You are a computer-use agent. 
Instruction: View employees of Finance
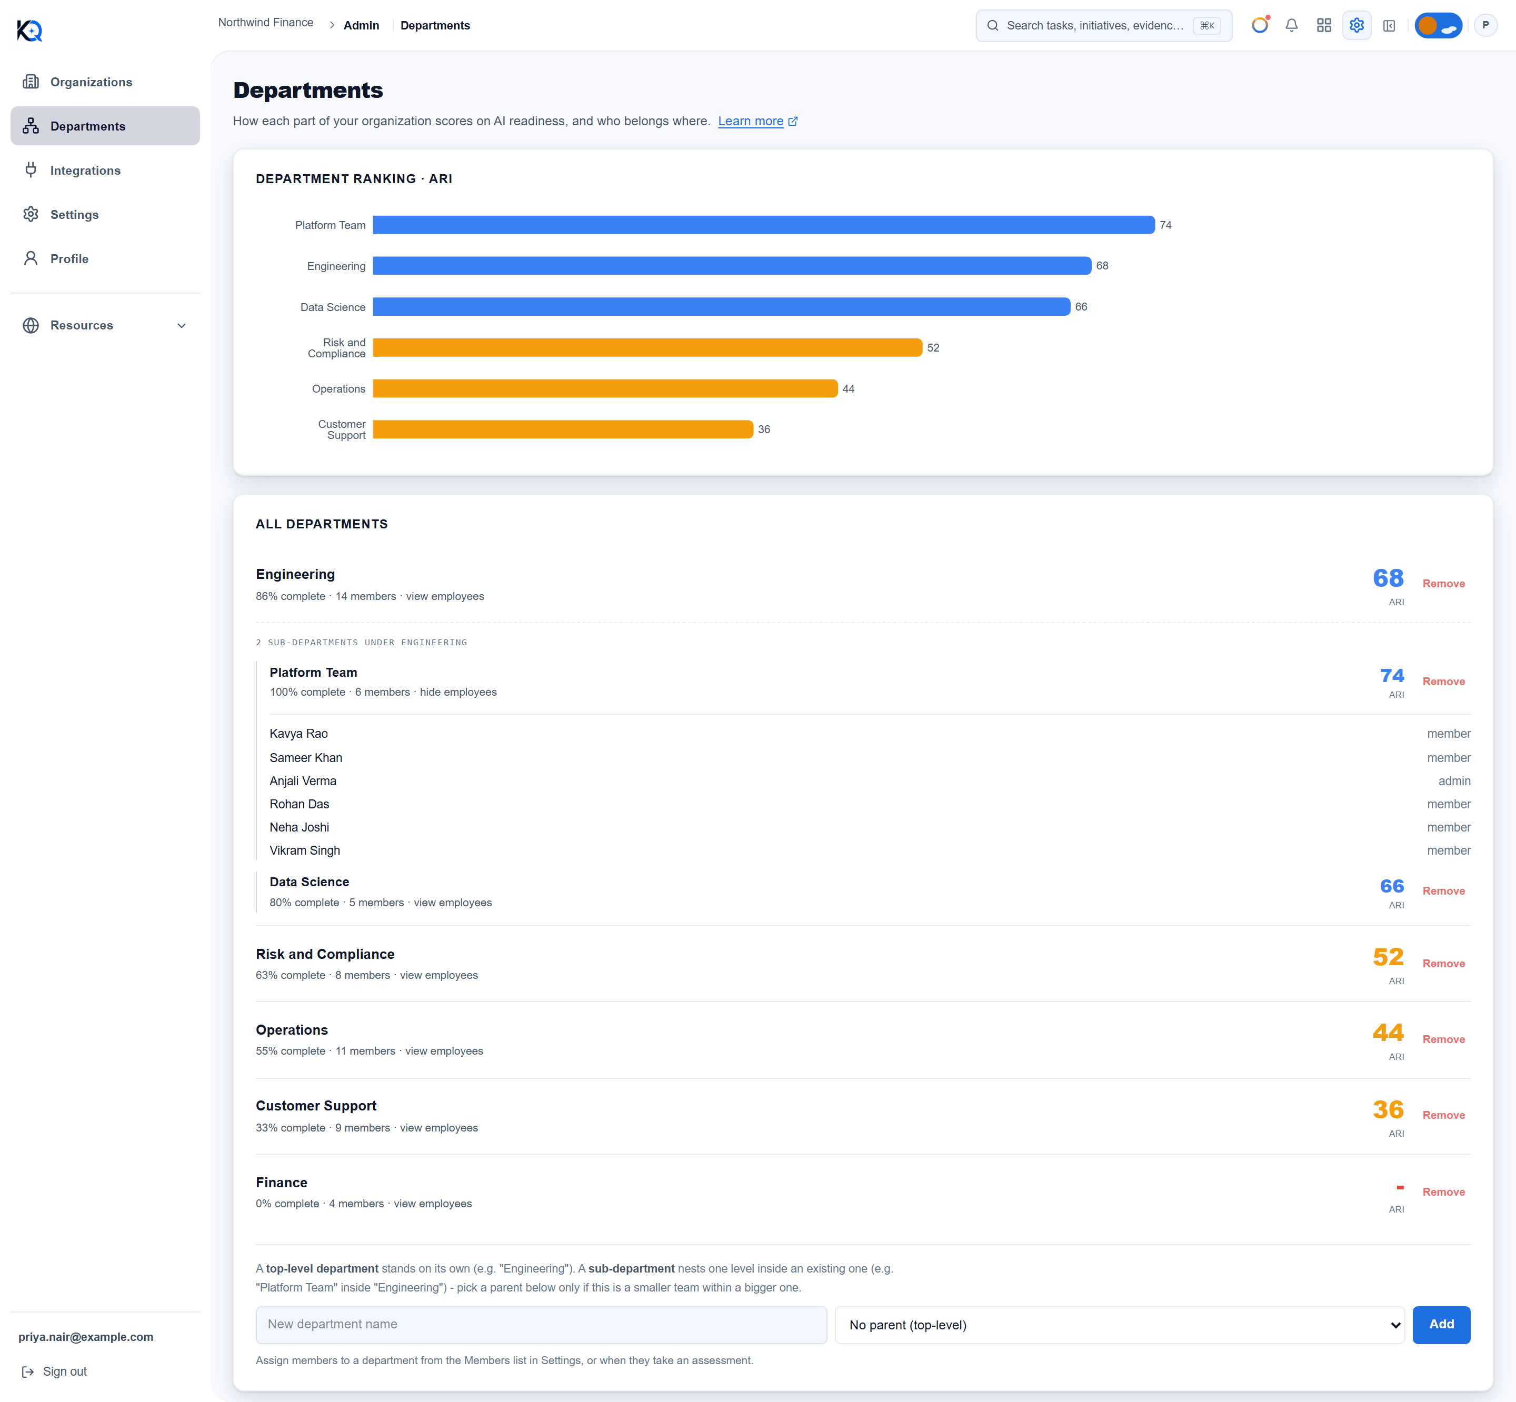pyautogui.click(x=433, y=1203)
